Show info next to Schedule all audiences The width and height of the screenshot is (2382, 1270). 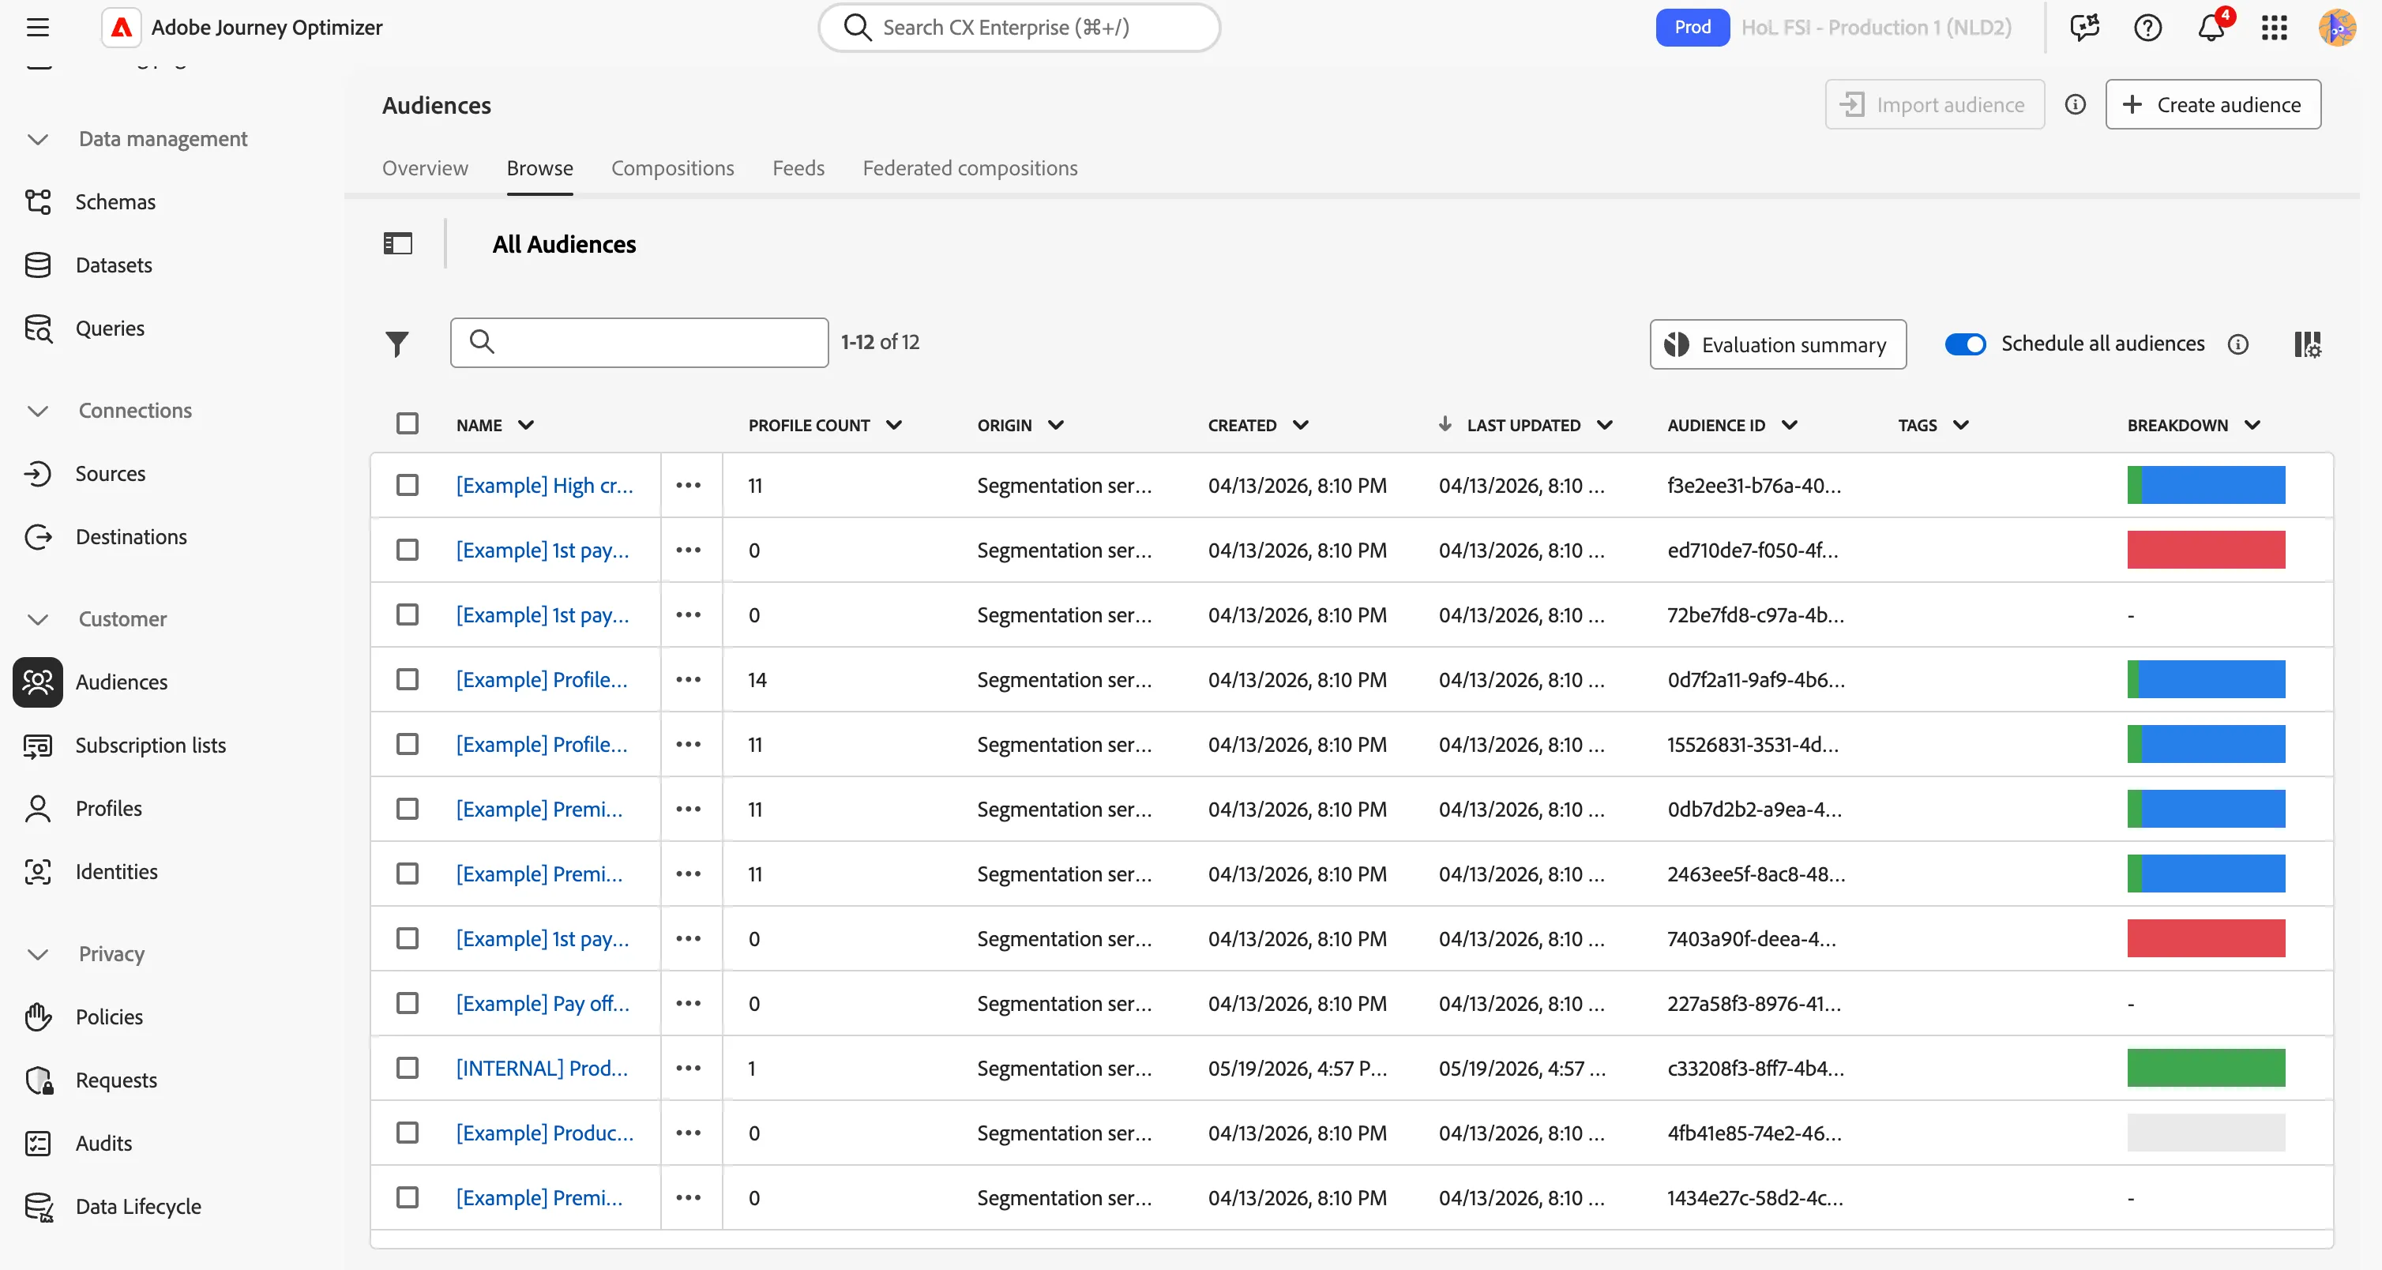[x=2237, y=344]
